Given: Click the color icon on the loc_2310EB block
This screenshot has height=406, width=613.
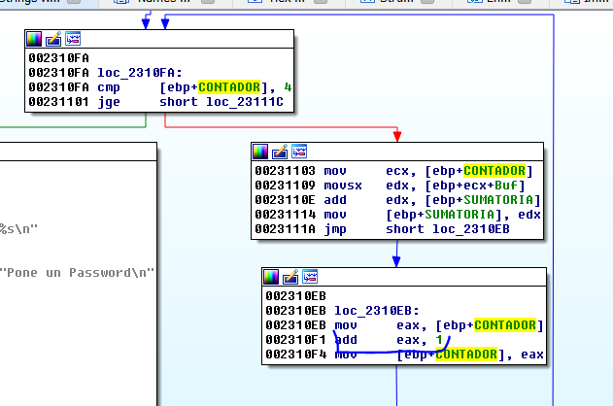Looking at the screenshot, I should pyautogui.click(x=270, y=277).
